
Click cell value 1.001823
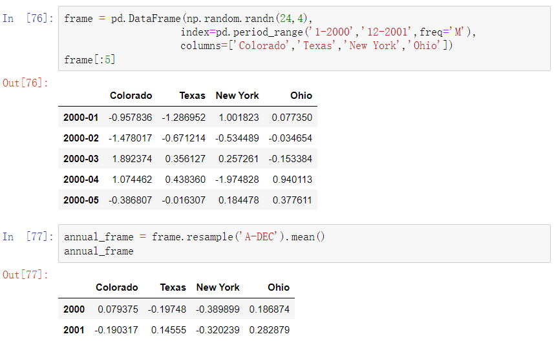[239, 117]
